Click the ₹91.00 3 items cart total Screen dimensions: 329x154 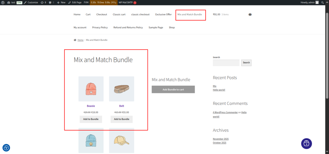221,14
